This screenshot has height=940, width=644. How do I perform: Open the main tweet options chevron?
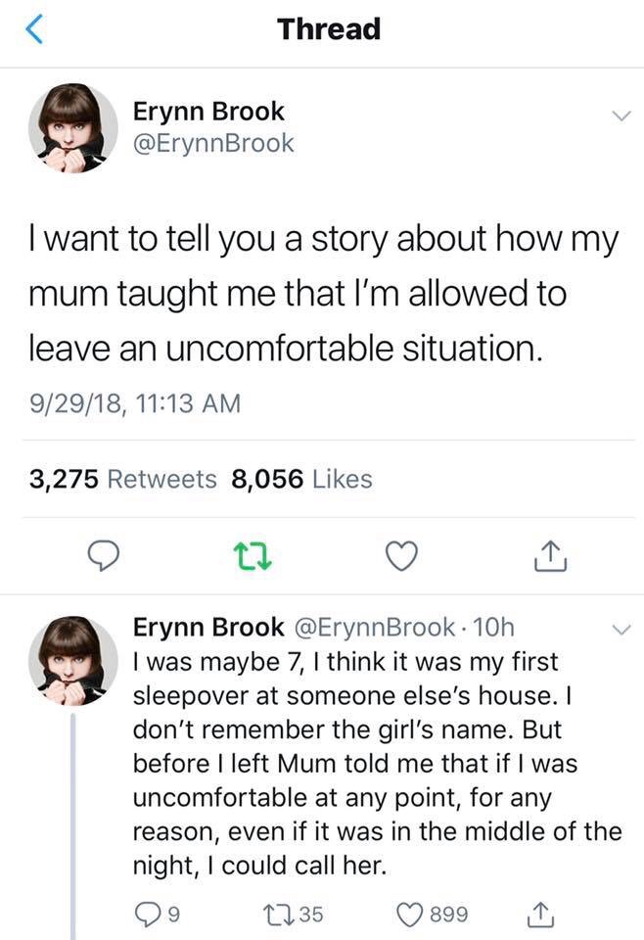[x=618, y=117]
